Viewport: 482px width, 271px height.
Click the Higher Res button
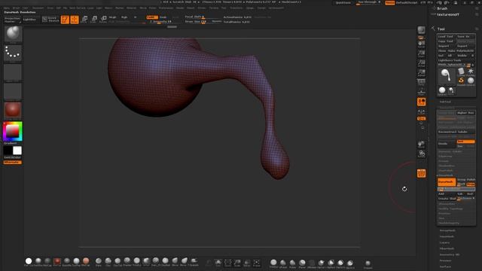tap(465, 113)
